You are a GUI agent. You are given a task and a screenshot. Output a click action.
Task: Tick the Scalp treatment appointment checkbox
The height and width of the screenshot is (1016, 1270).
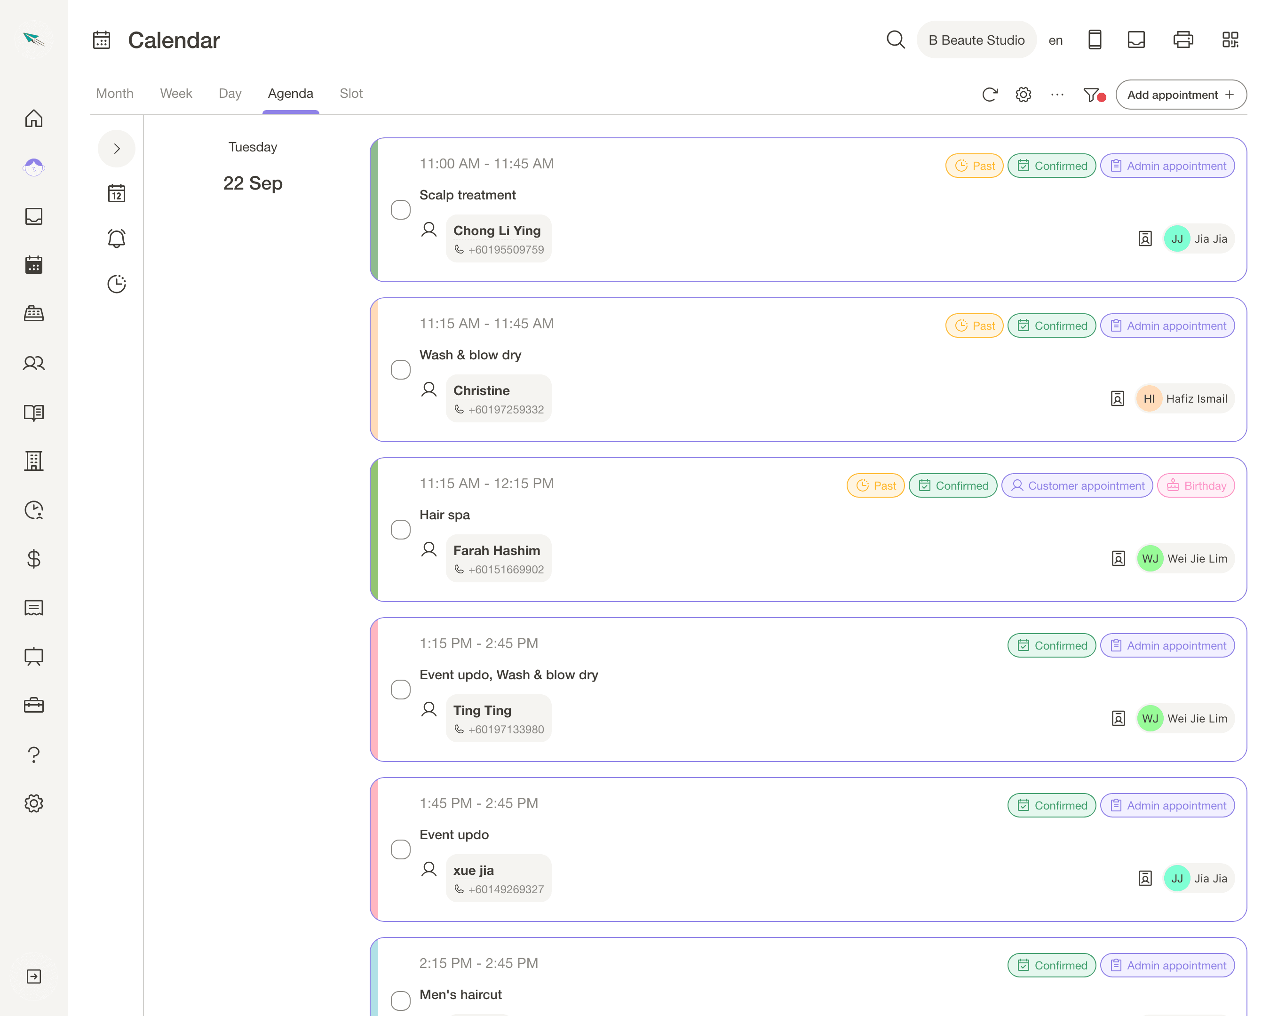[401, 210]
